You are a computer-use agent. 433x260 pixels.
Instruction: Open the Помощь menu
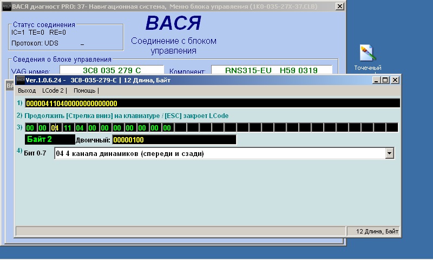point(84,90)
